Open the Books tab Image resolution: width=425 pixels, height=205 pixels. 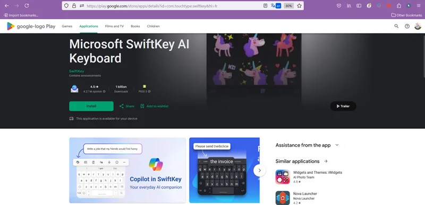[x=135, y=26]
